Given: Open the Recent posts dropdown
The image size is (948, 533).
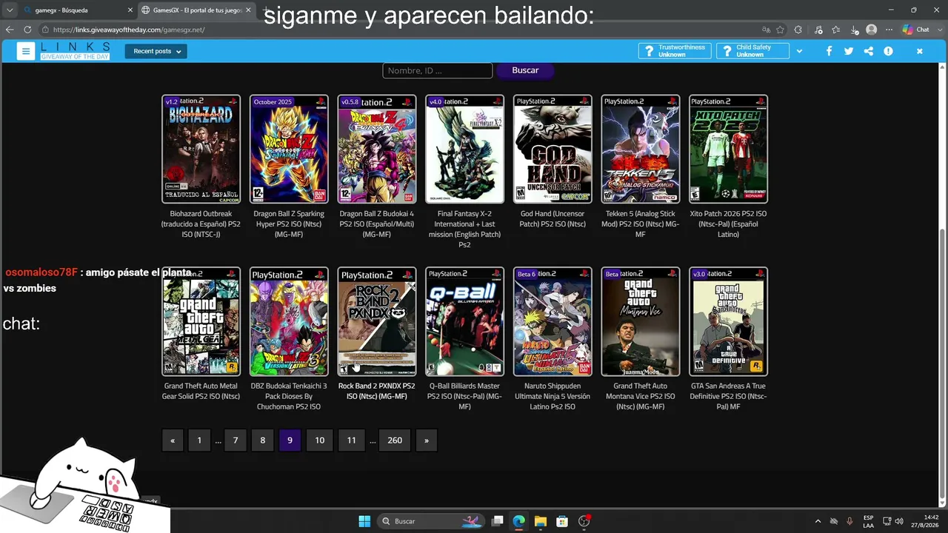Looking at the screenshot, I should pos(156,51).
